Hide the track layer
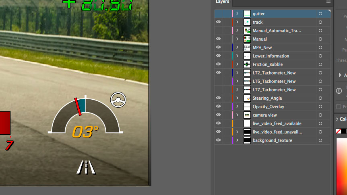The image size is (347, 195). [218, 22]
